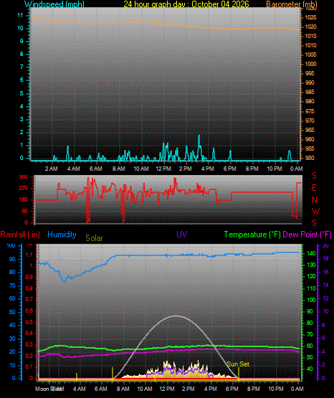Image resolution: width=334 pixels, height=398 pixels.
Task: Click the Temperature (°F) legend label
Action: point(252,234)
